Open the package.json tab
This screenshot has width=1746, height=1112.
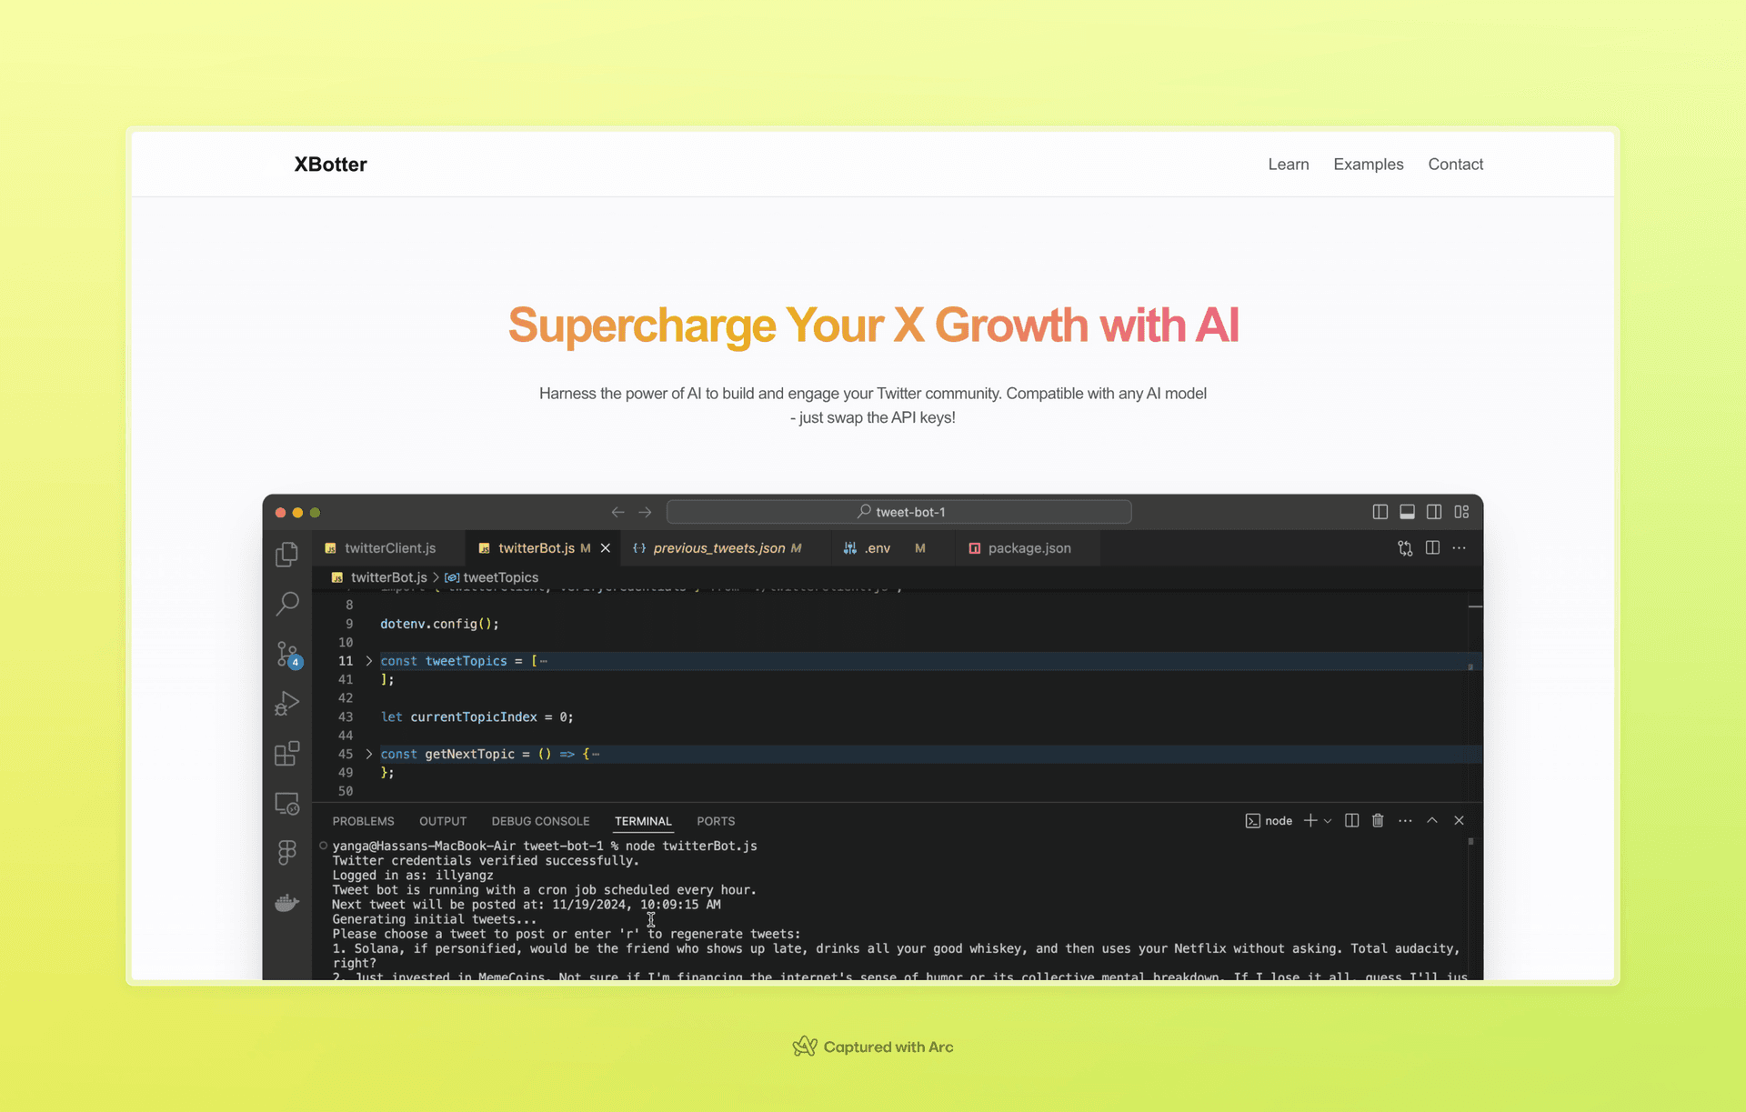point(1029,548)
